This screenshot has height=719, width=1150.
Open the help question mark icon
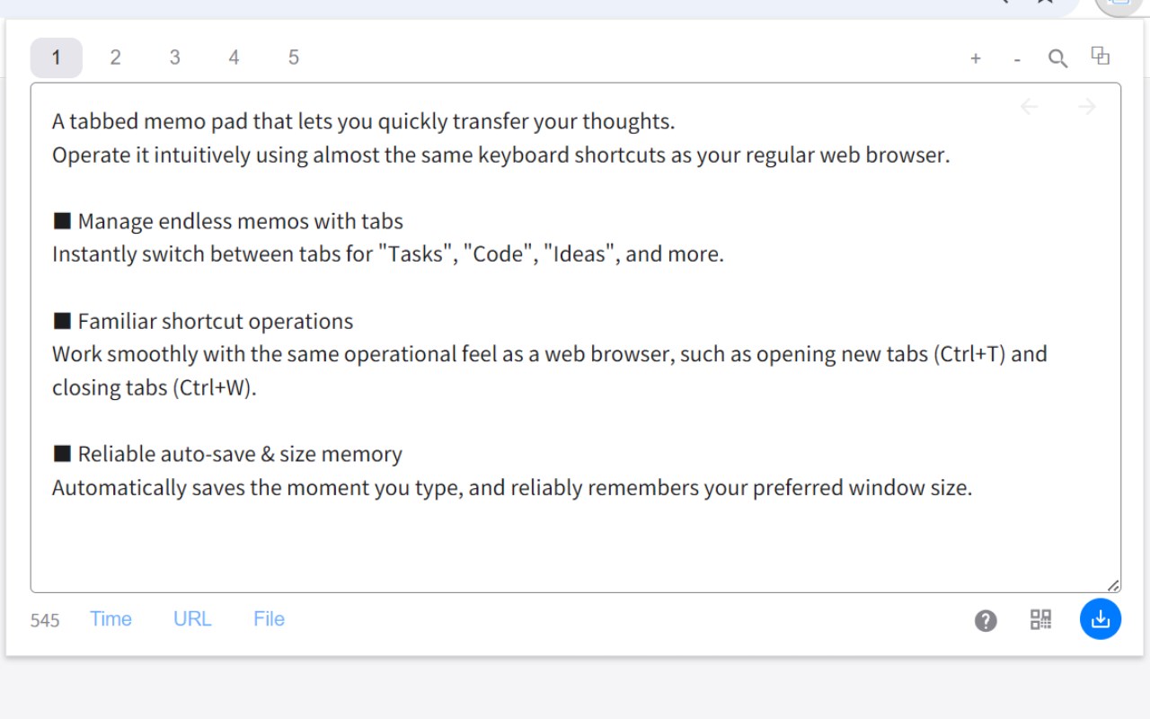986,620
